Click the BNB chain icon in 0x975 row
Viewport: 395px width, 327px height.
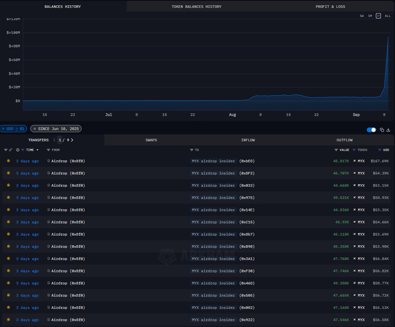[x=9, y=197]
